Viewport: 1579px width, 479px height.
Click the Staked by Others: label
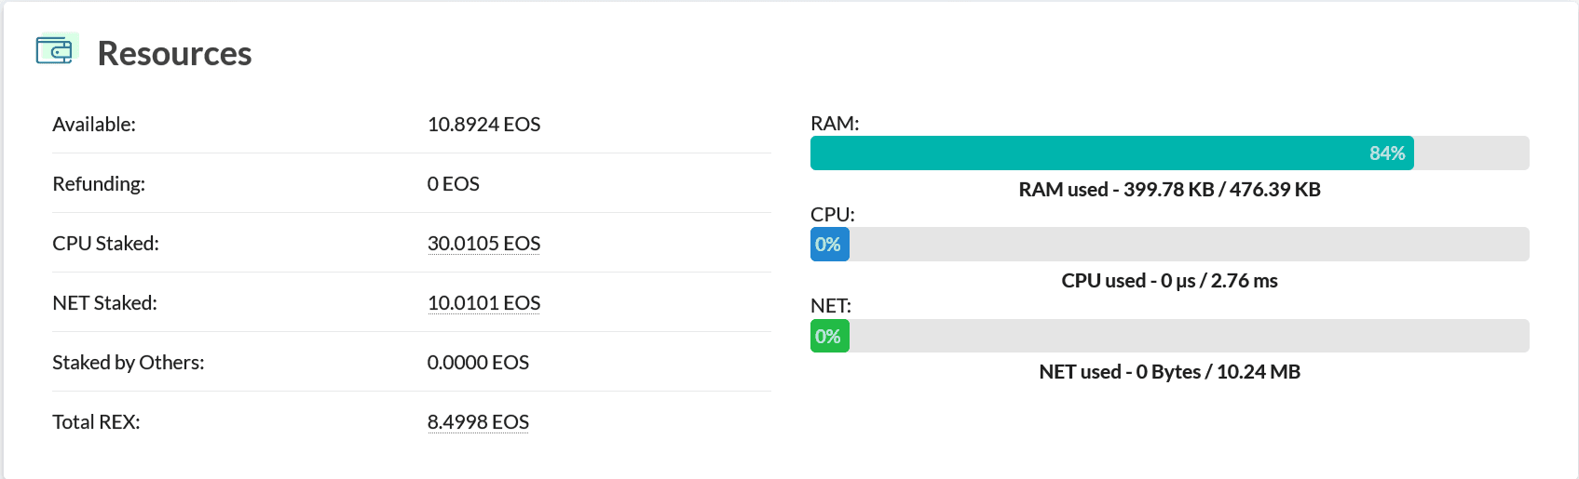129,363
